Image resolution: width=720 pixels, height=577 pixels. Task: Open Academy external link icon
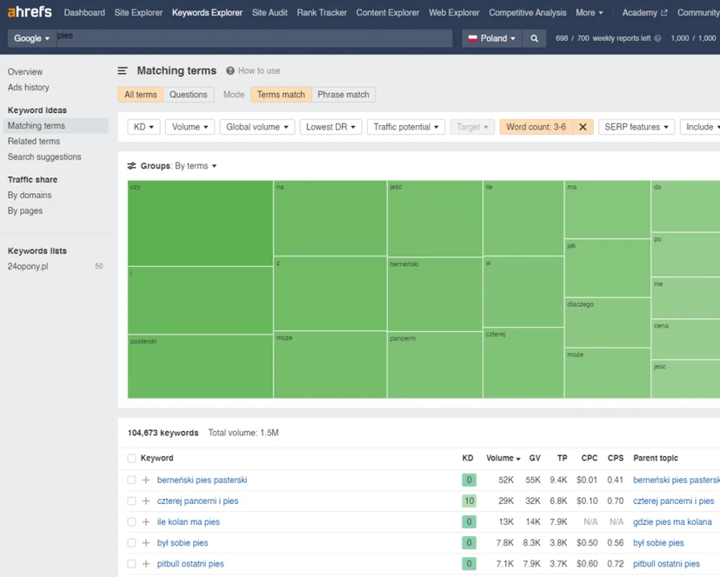[x=664, y=13]
